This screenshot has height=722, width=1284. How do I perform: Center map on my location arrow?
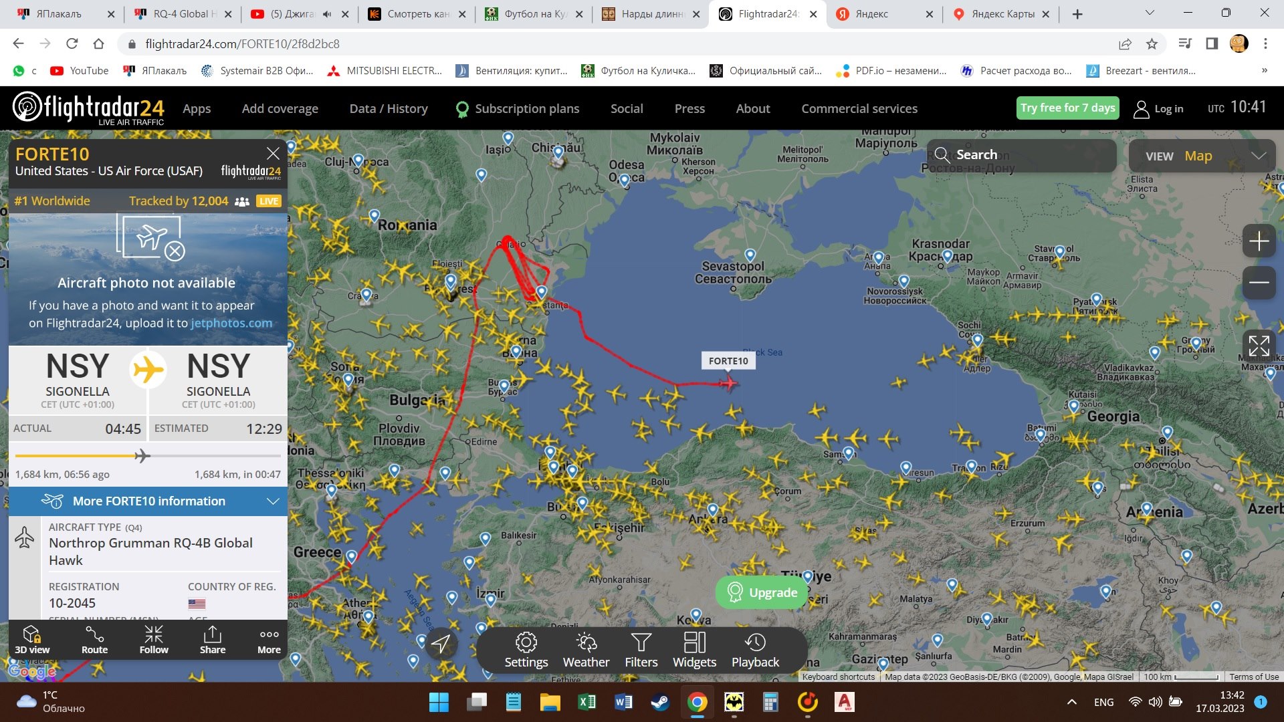click(441, 644)
